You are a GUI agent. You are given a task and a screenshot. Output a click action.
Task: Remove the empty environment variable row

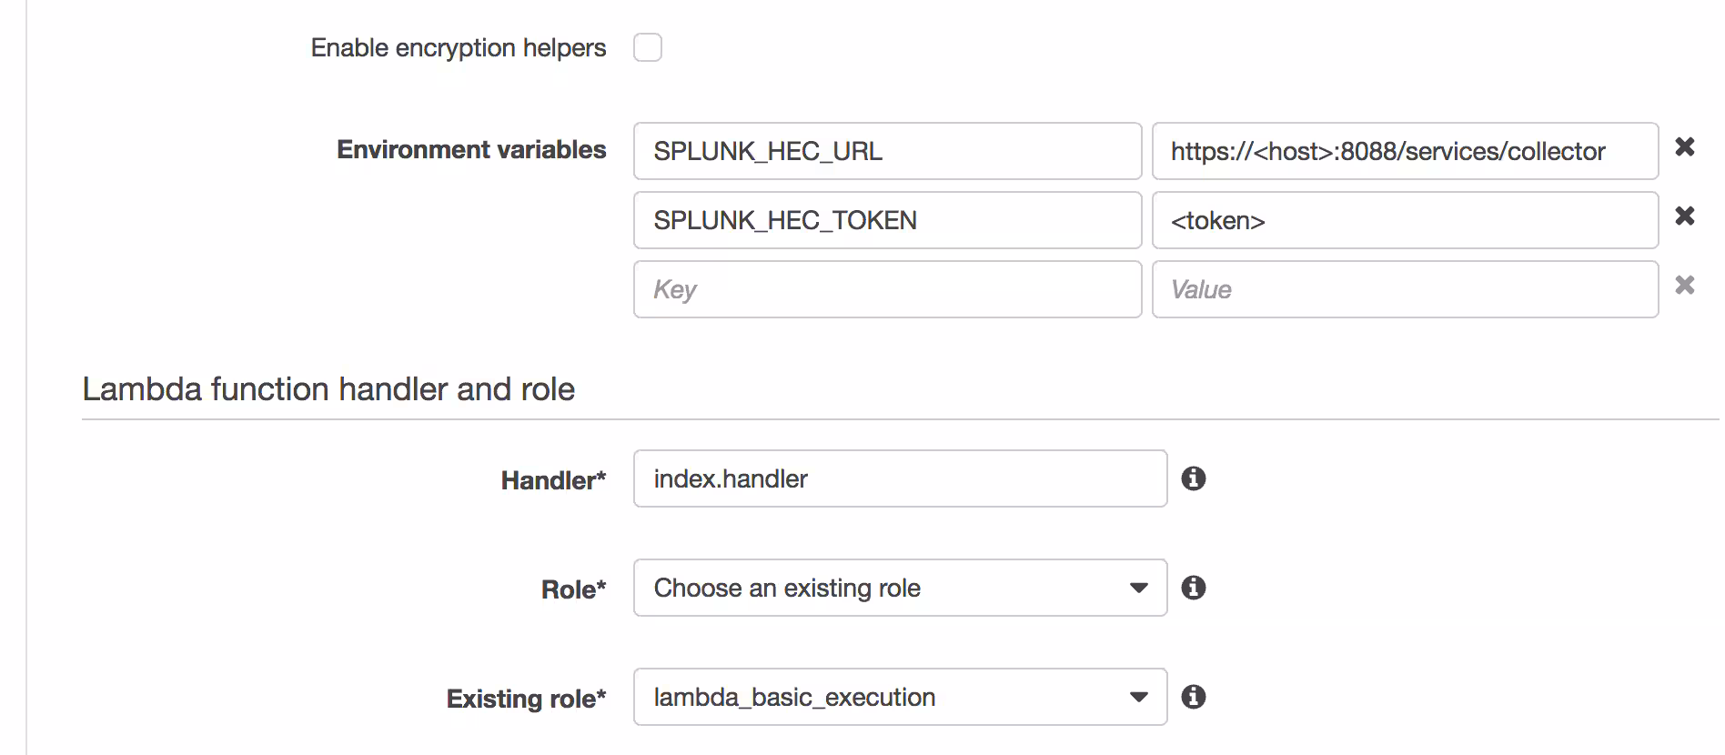click(x=1685, y=286)
